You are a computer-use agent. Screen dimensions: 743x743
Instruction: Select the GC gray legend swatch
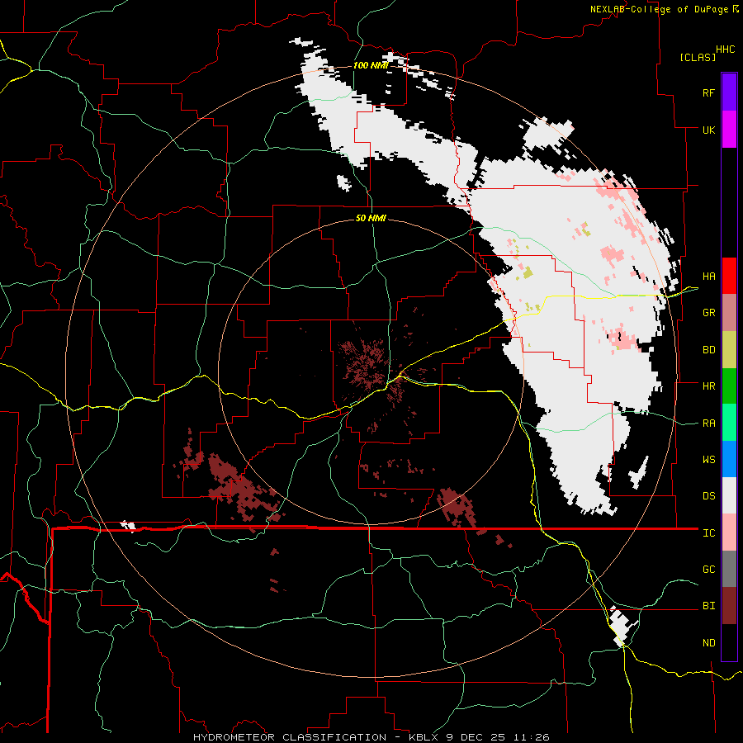pos(729,569)
